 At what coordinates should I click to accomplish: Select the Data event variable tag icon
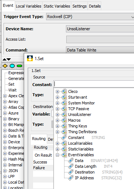[71, 161]
